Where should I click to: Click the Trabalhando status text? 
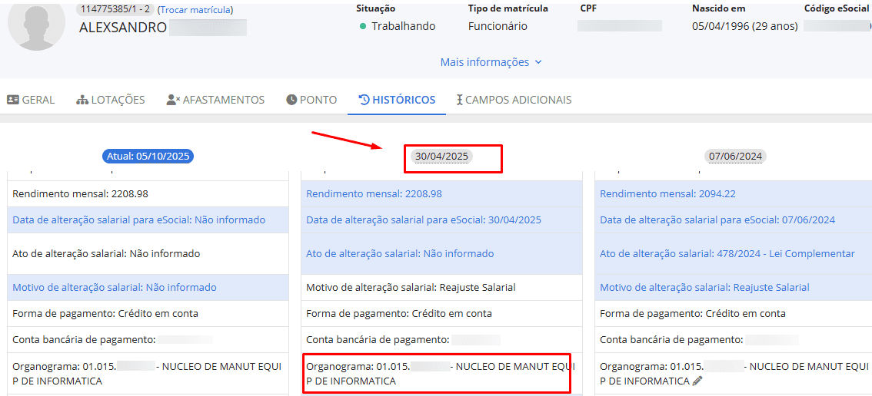pos(403,26)
